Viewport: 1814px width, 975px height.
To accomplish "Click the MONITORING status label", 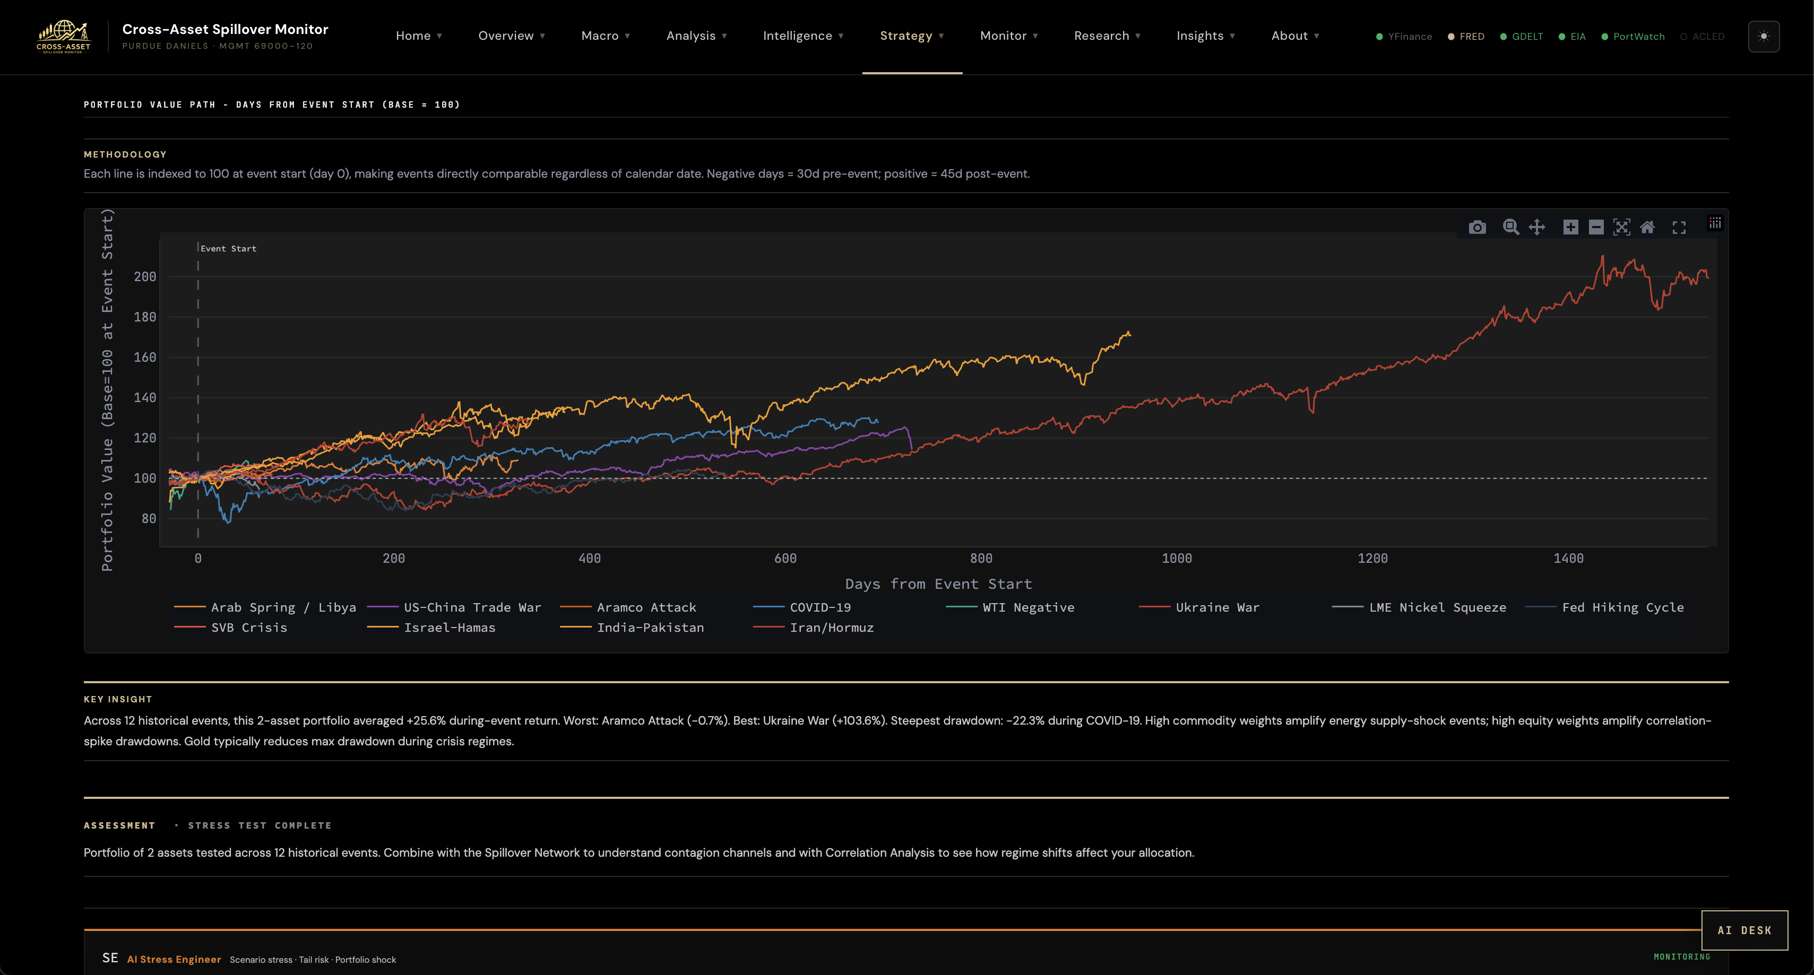I will tap(1682, 956).
